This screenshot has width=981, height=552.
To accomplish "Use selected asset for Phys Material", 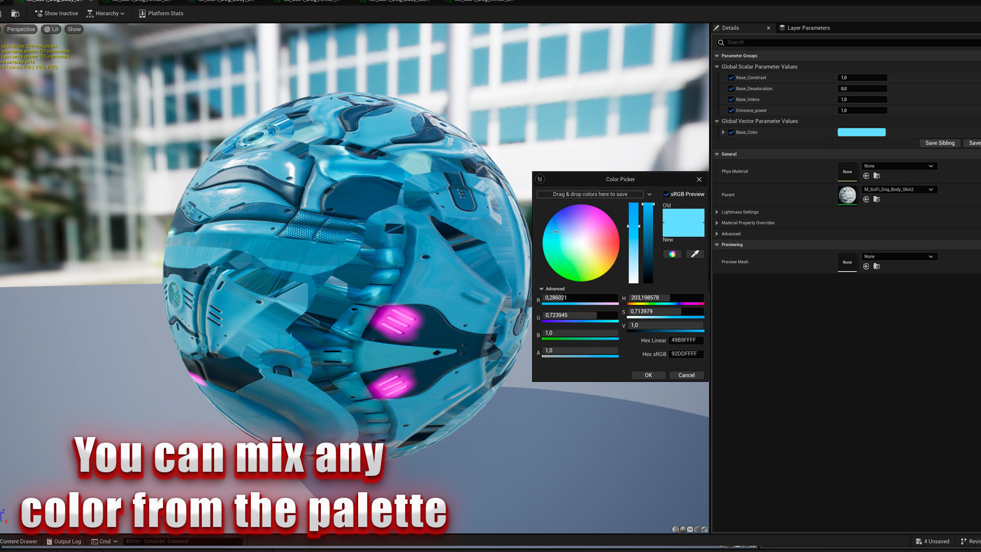I will tap(866, 176).
